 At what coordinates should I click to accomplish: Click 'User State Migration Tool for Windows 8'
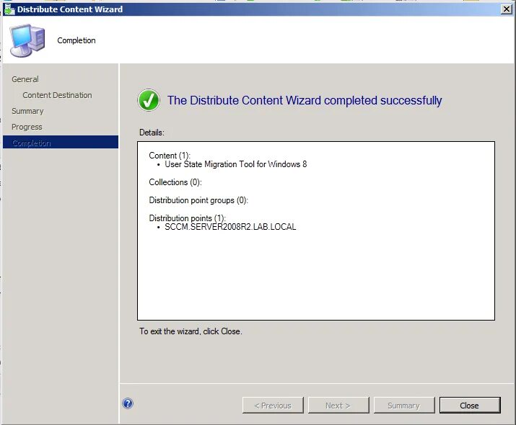pyautogui.click(x=235, y=164)
